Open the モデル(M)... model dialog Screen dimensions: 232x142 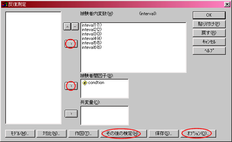[20, 133]
